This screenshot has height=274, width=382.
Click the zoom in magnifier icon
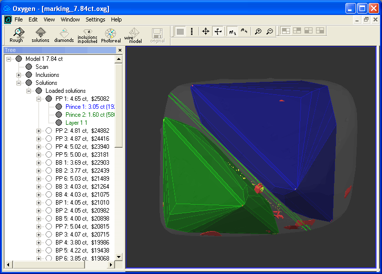click(x=258, y=31)
